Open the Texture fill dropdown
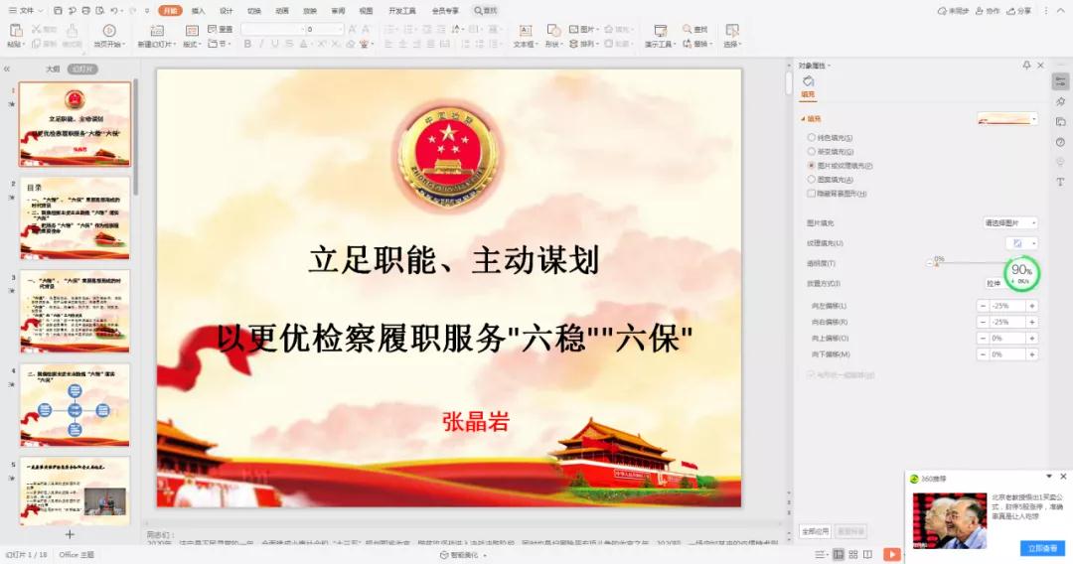The image size is (1073, 564). [x=1021, y=243]
